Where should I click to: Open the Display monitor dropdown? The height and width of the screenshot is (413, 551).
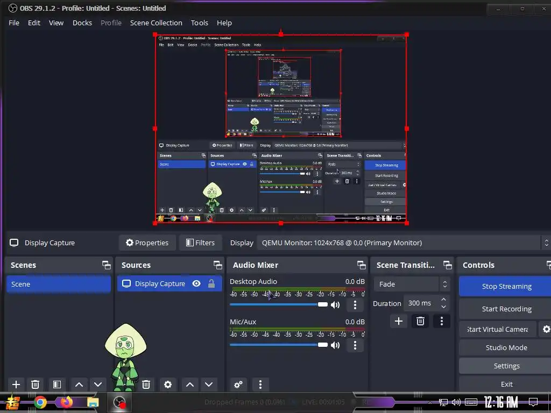(x=404, y=243)
